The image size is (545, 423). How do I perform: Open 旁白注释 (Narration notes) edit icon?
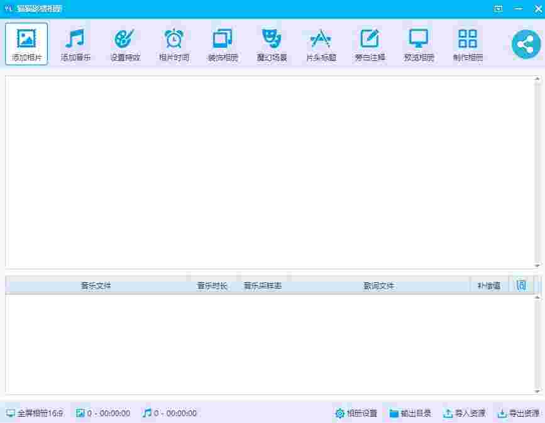(x=370, y=39)
